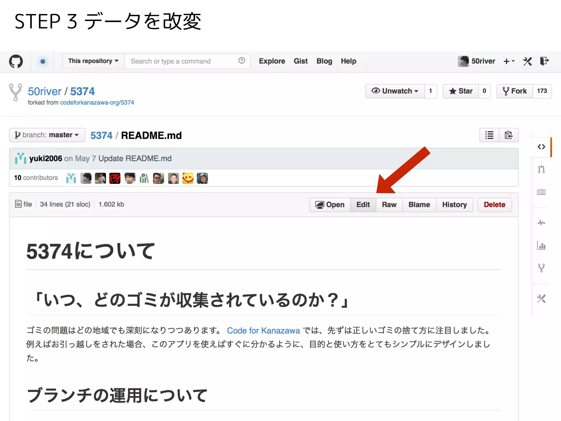Click the first teal identicon contributor avatar

[x=71, y=178]
